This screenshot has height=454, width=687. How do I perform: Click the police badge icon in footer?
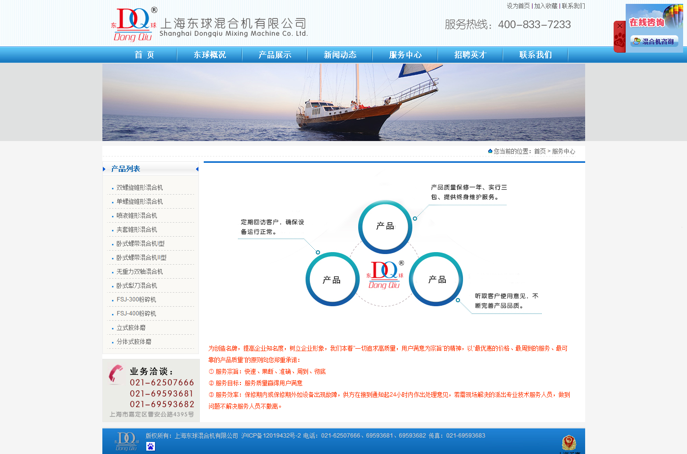tap(569, 442)
